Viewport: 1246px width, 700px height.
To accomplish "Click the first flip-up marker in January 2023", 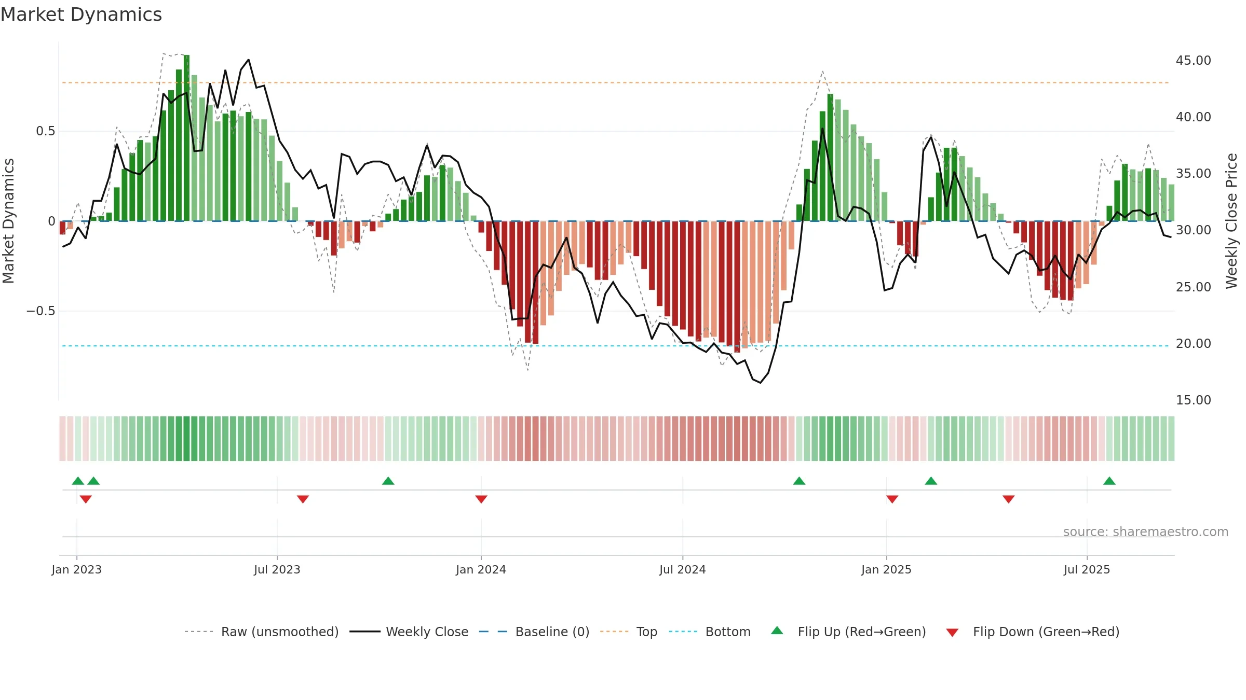I will pos(78,481).
